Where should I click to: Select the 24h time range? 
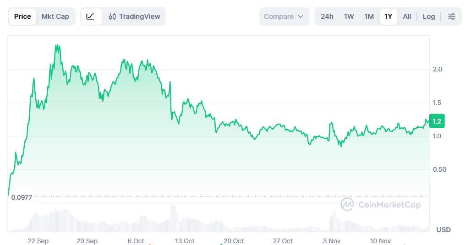327,16
